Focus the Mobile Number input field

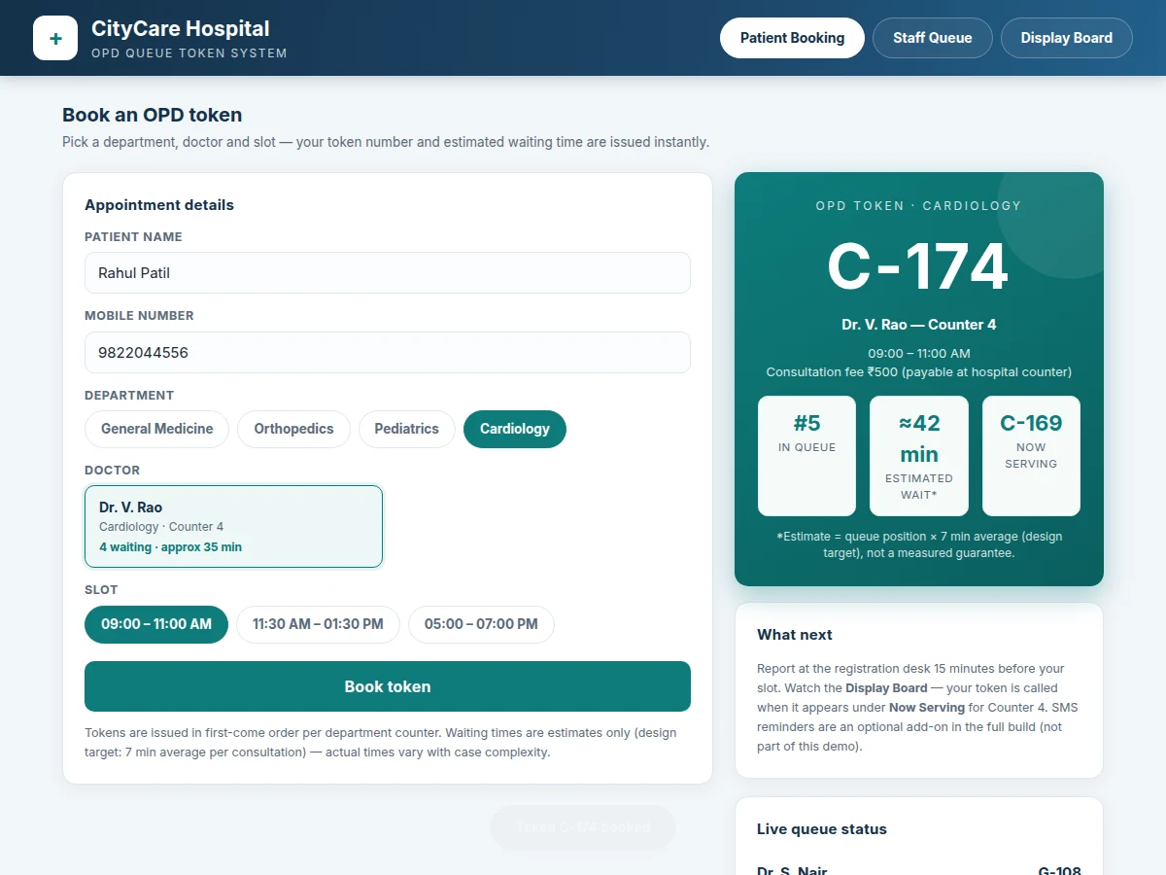[388, 353]
